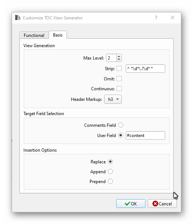193x224 pixels.
Task: Click the OK button
Action: click(x=131, y=204)
